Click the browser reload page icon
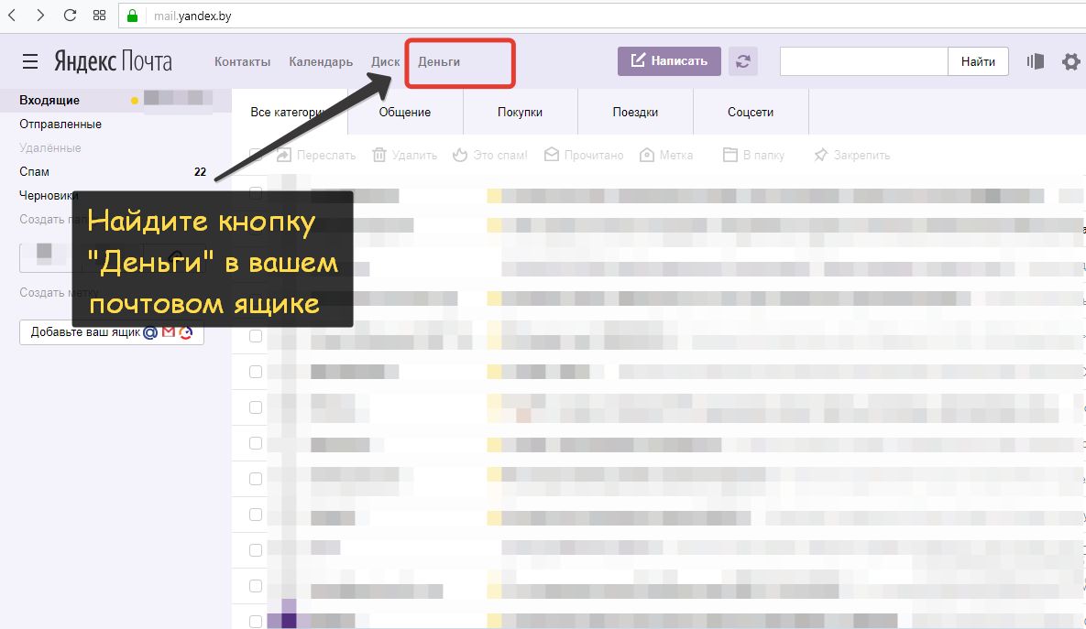The image size is (1086, 629). (x=70, y=16)
